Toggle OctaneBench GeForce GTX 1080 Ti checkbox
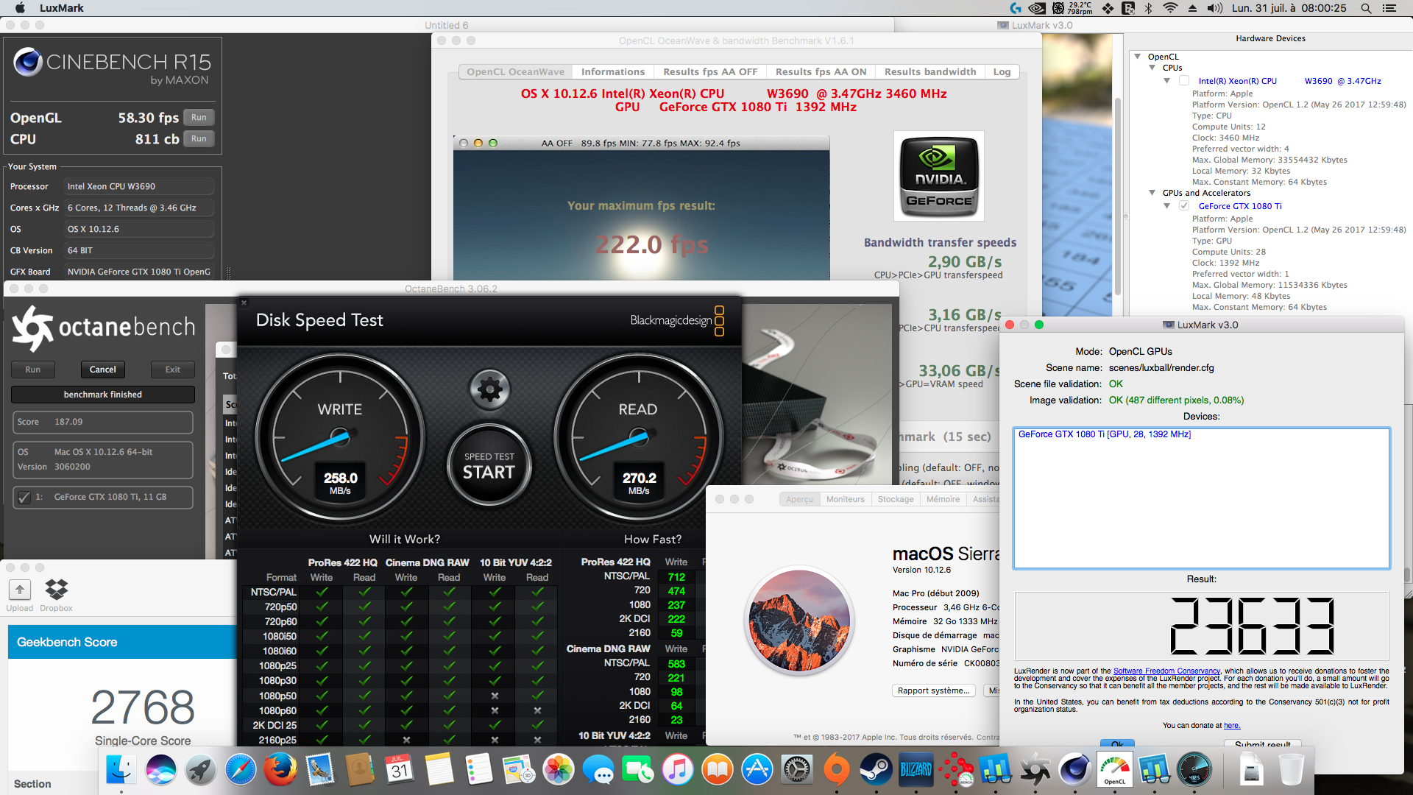The height and width of the screenshot is (795, 1413). pyautogui.click(x=24, y=498)
